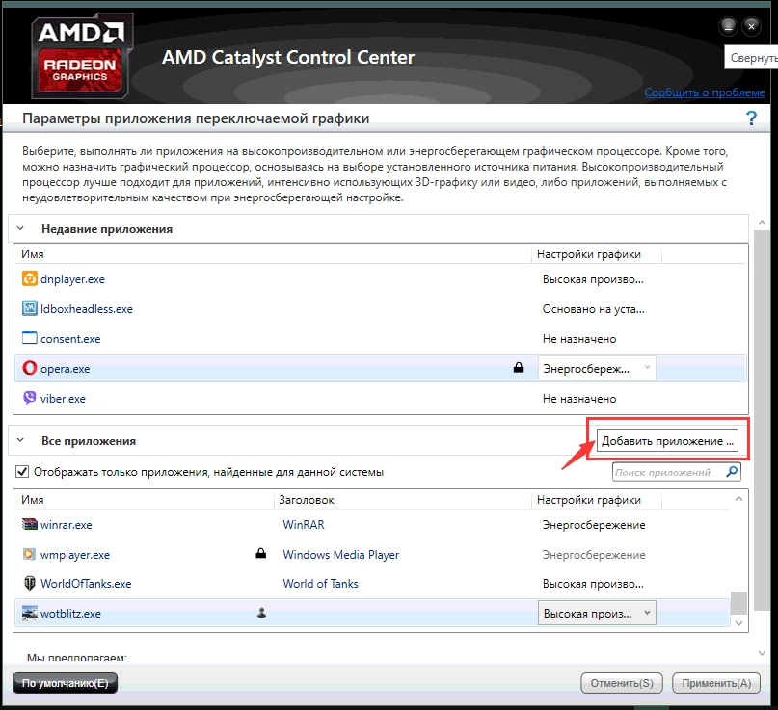Viewport: 778px width, 710px height.
Task: Click the 'Добавить приложение...' button
Action: 667,441
